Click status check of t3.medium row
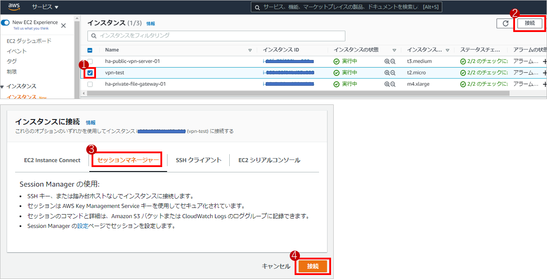Screen dimensions: 547x279 pyautogui.click(x=484, y=61)
